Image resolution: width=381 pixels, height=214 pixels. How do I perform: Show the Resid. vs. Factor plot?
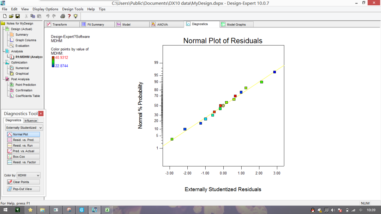23,162
